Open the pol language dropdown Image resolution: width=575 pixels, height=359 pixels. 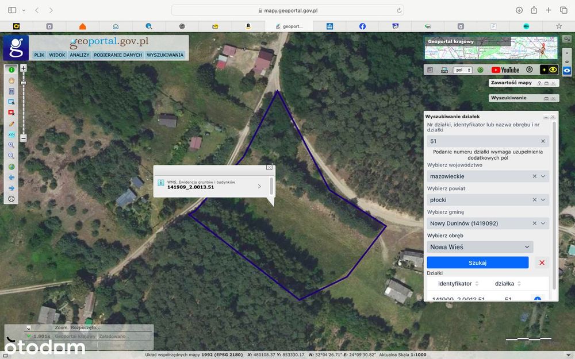click(462, 70)
